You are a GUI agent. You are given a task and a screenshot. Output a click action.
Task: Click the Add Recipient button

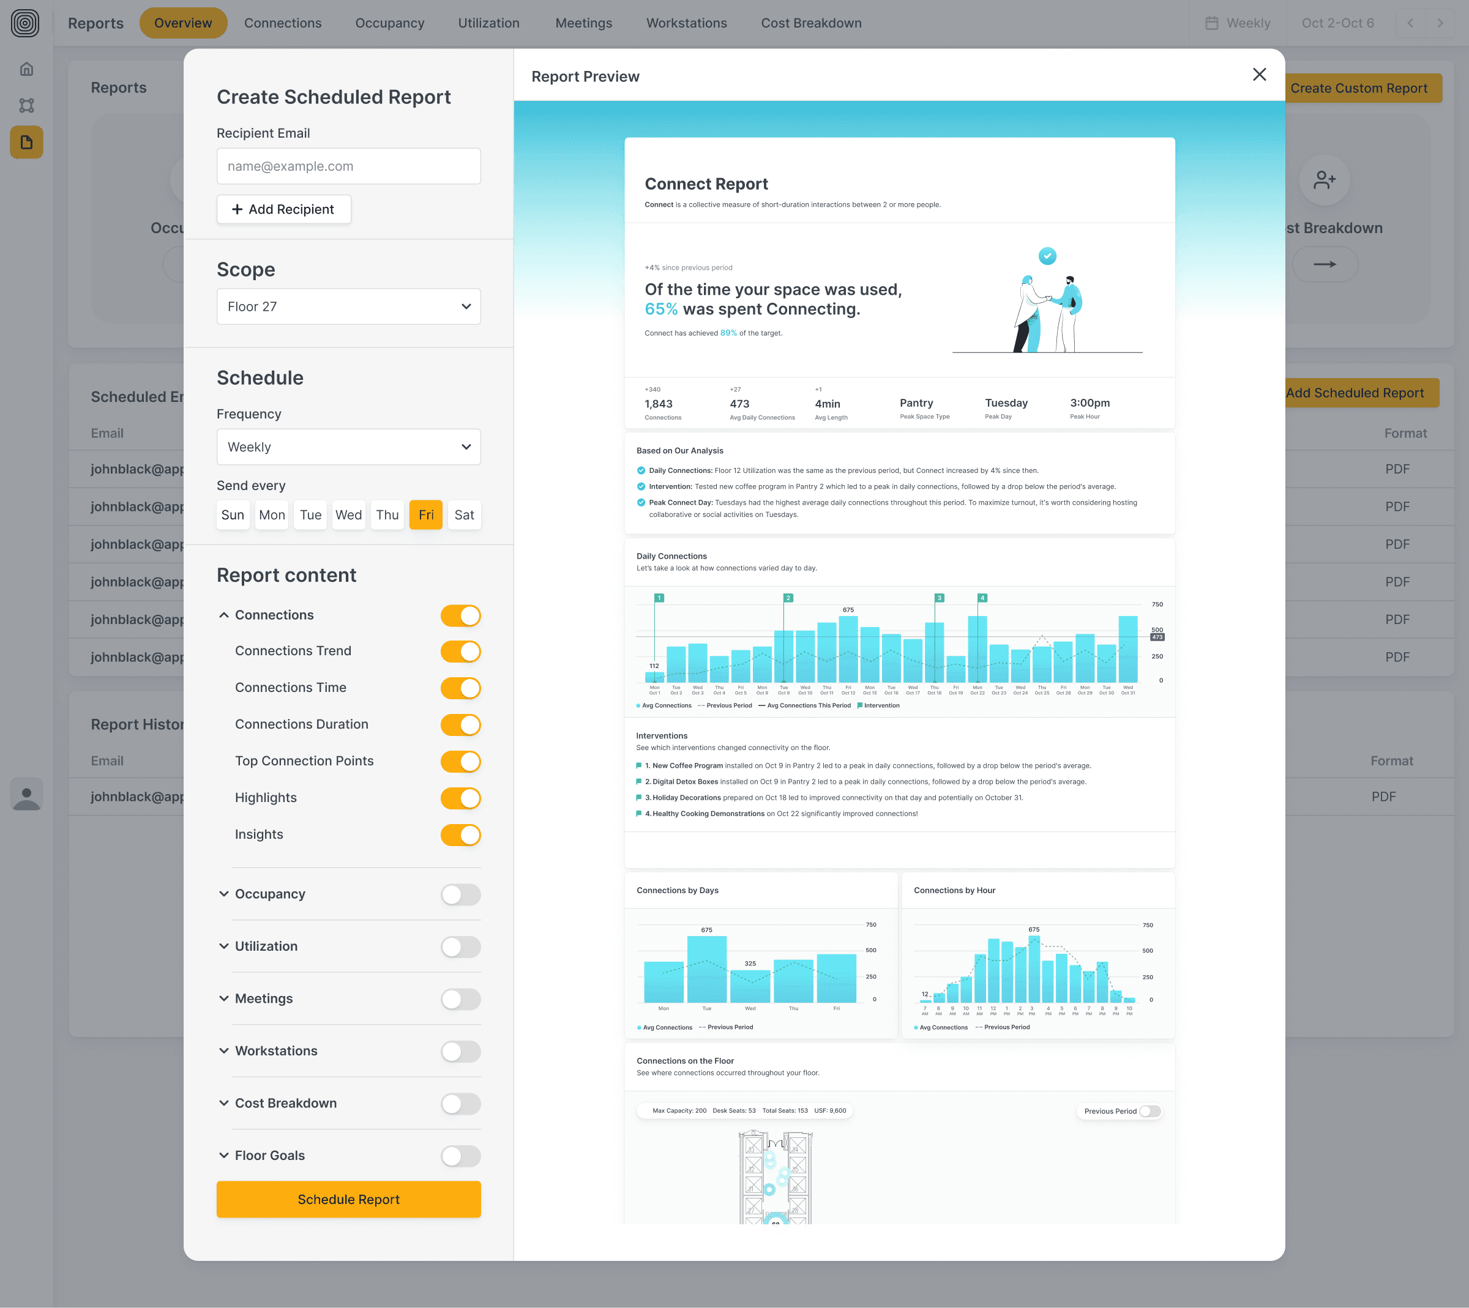[283, 209]
